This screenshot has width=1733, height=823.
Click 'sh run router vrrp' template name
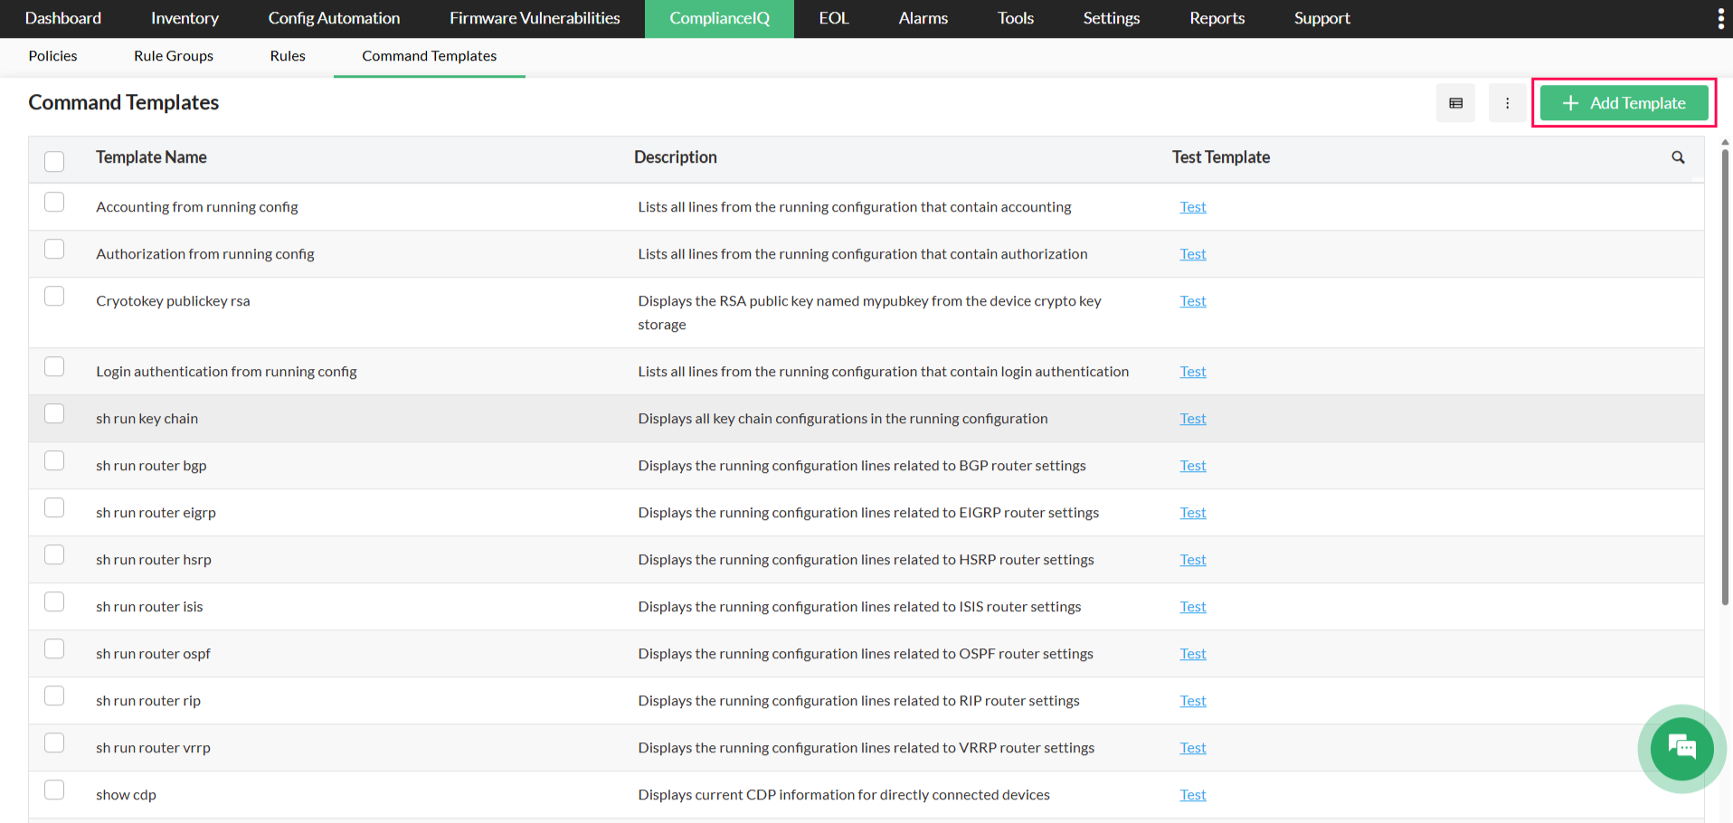pos(154,748)
